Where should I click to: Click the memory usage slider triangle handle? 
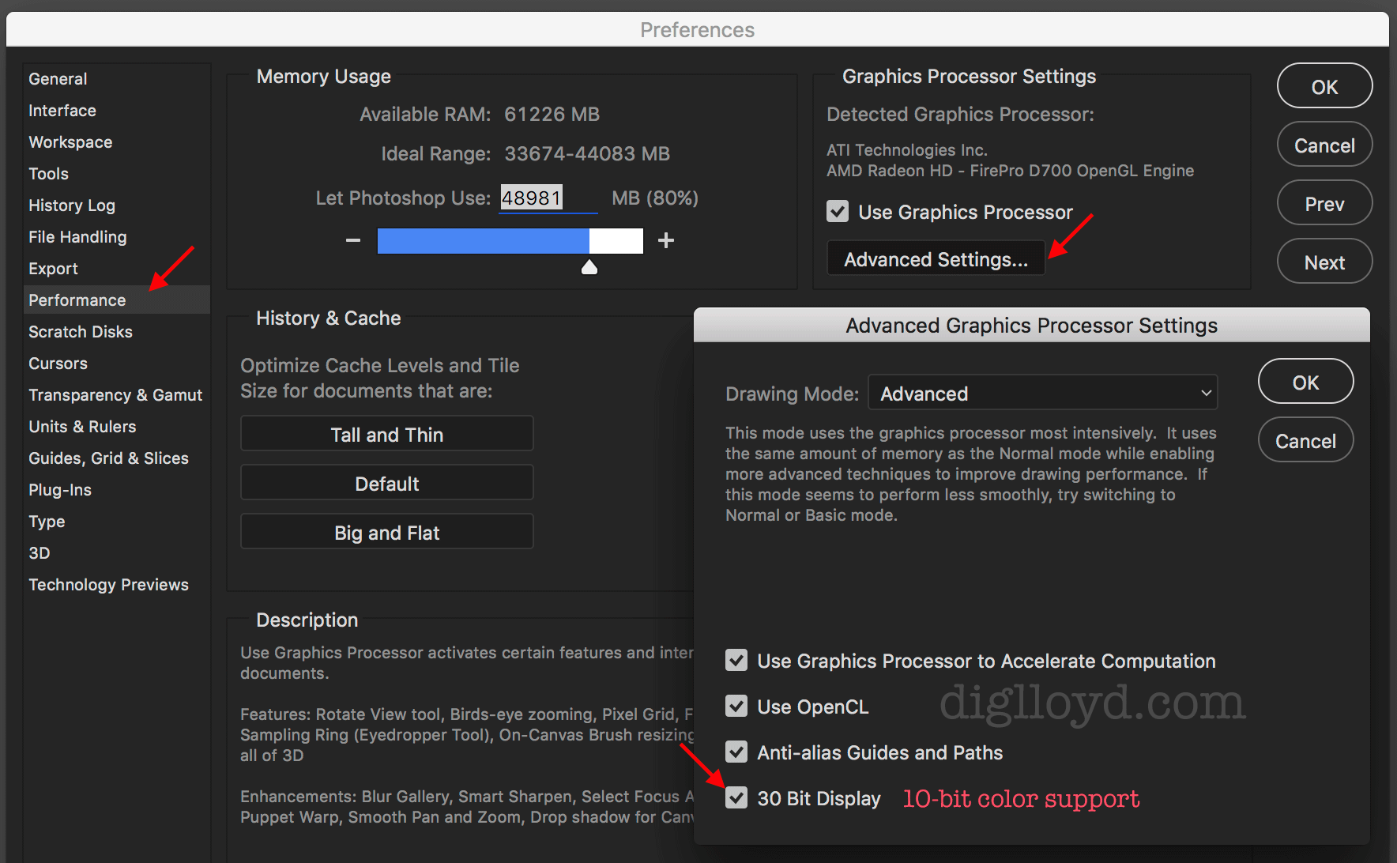(589, 267)
